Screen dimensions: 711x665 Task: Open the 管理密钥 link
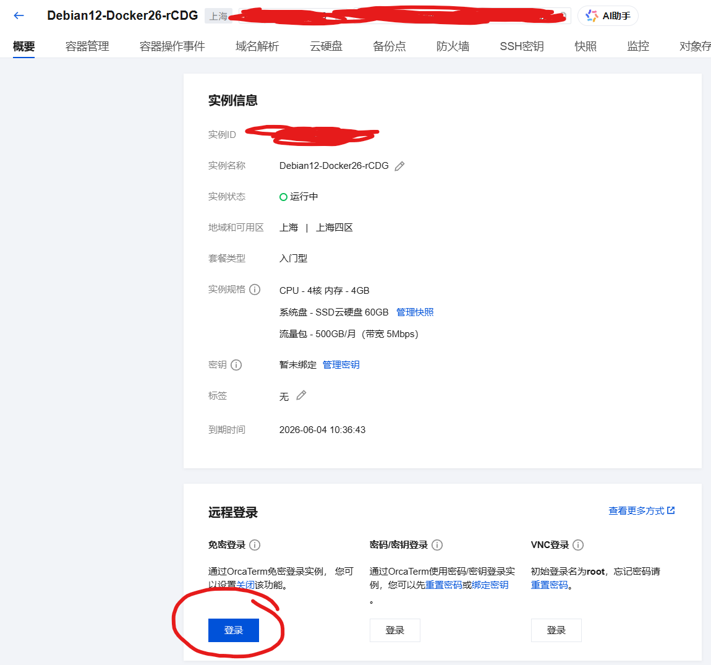[341, 365]
